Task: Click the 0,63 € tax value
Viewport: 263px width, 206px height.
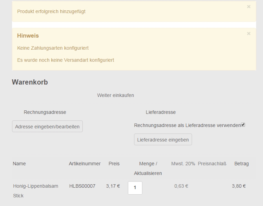Action: 181,186
